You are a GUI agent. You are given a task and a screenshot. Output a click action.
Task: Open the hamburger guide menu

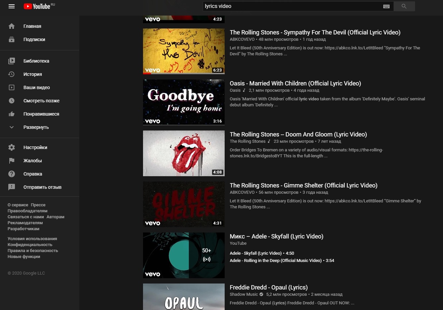pos(12,6)
